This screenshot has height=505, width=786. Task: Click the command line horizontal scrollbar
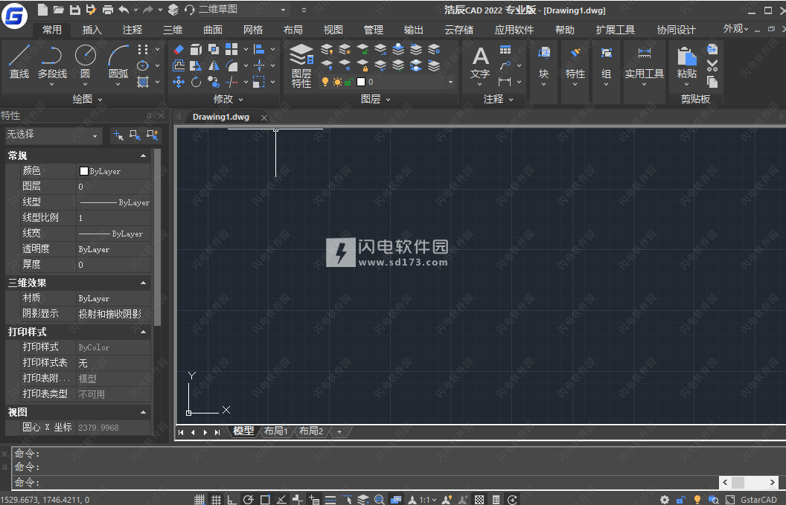click(750, 482)
